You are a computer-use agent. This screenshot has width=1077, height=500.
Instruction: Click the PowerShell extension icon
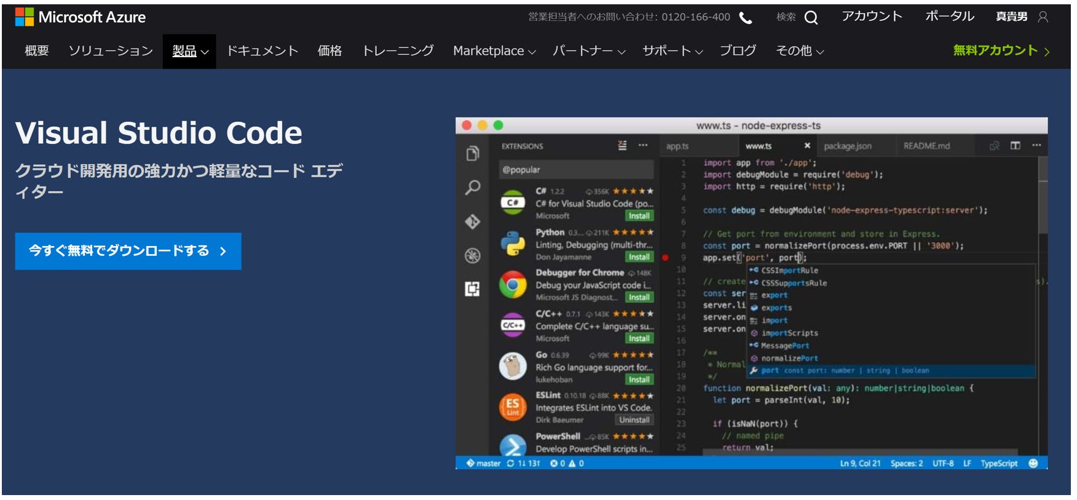[x=512, y=445]
